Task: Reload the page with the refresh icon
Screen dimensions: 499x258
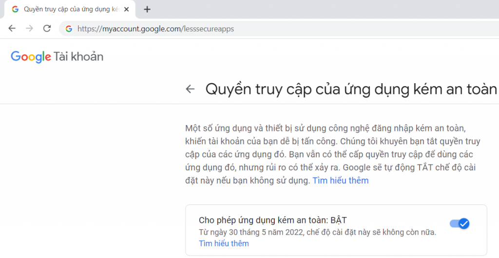Action: 47,29
